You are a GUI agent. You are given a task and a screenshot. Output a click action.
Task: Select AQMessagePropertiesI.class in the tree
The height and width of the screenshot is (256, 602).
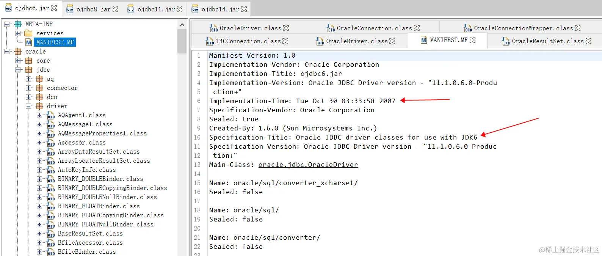[102, 133]
